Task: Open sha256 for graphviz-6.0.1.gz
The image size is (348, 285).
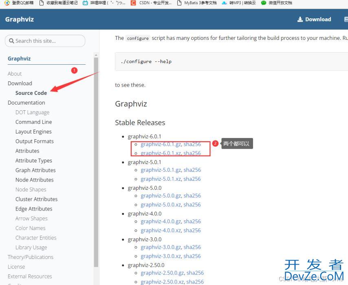Action: [x=192, y=144]
